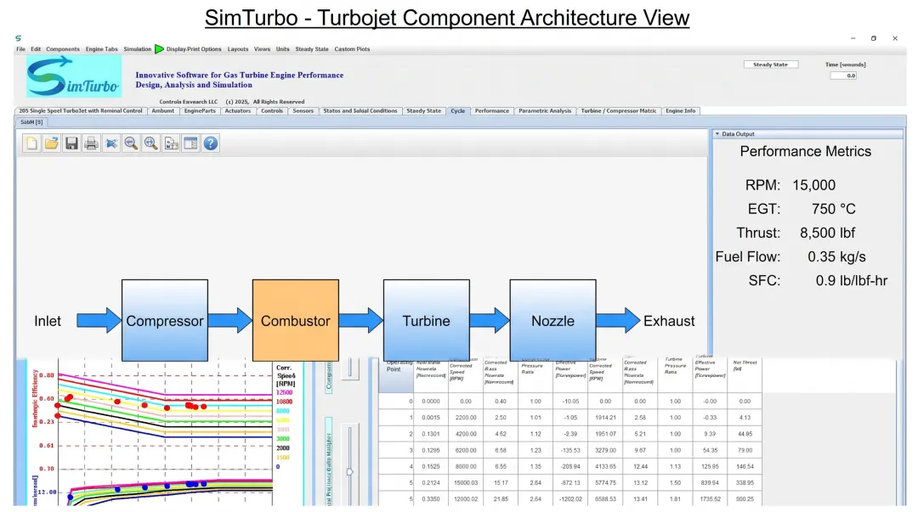918x512 pixels.
Task: Click the SFC value 0.9 lb/lbf-hr
Action: 851,281
